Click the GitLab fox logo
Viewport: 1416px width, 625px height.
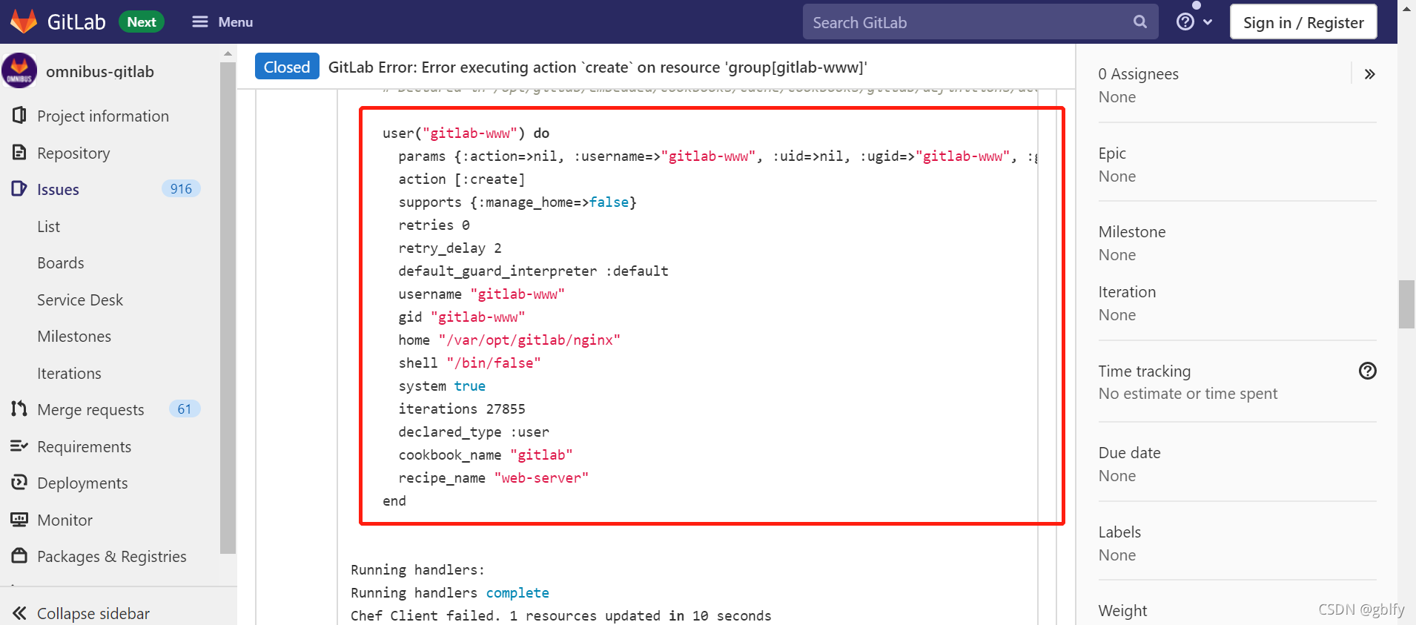pyautogui.click(x=24, y=22)
